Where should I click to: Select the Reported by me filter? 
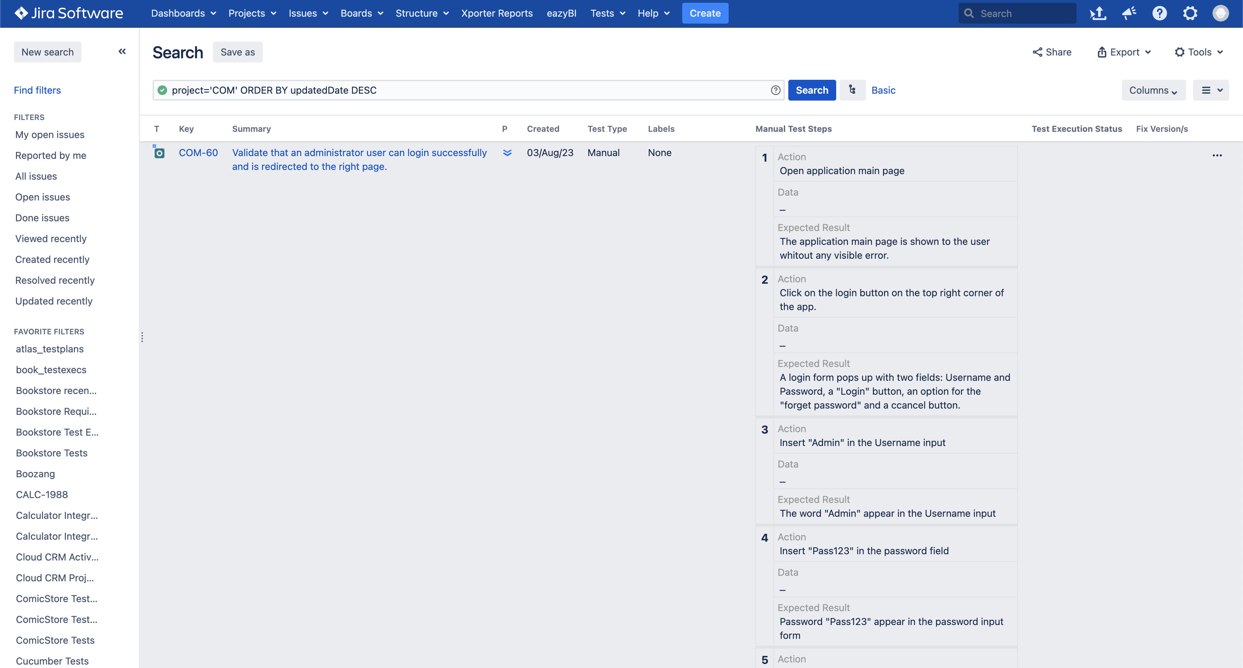pyautogui.click(x=51, y=155)
